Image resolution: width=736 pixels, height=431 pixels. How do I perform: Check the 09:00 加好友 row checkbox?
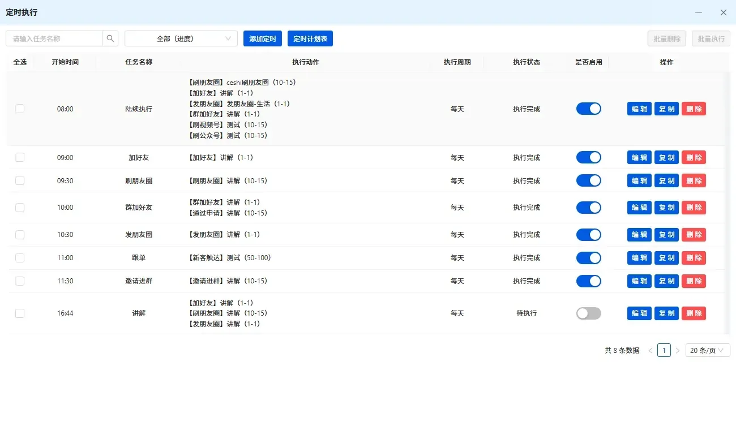(x=20, y=157)
